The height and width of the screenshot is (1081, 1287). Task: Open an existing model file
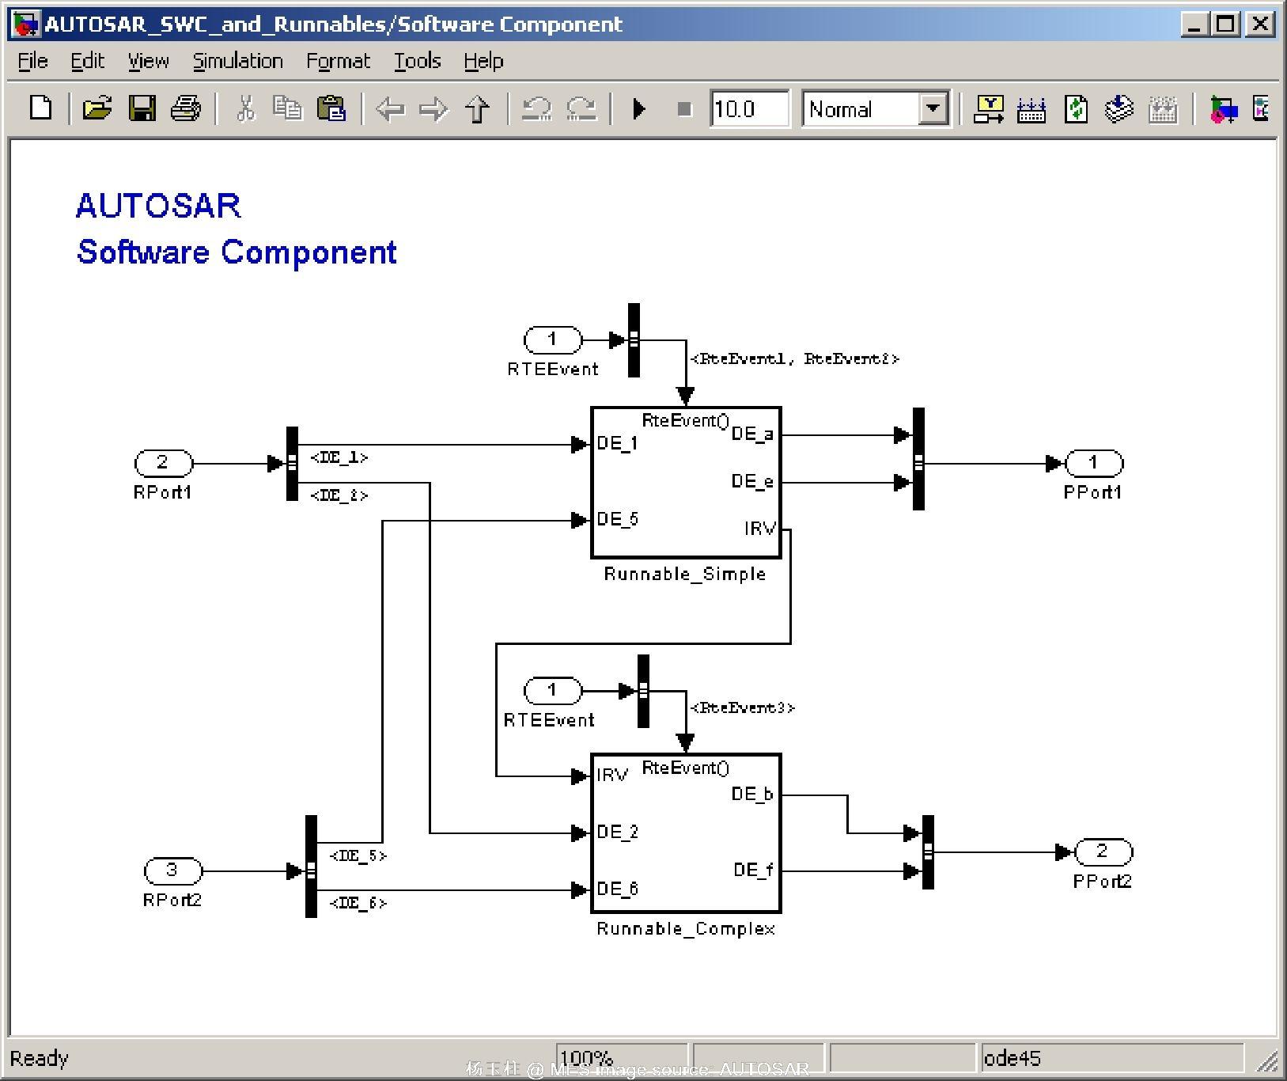click(95, 109)
